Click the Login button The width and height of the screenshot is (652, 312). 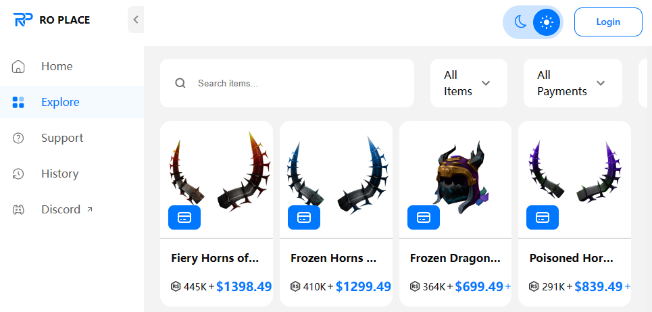608,22
